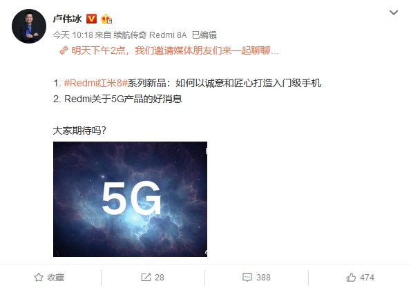Screen dimensions: 411x288
Task: Click the star favorite icon
Action: pos(39,277)
